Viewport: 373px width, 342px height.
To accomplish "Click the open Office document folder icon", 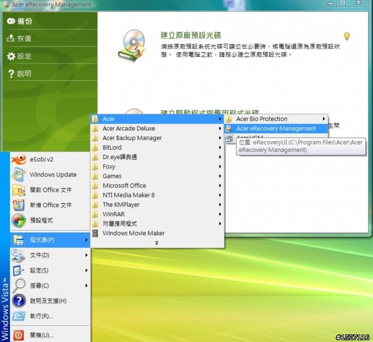I will 19,190.
